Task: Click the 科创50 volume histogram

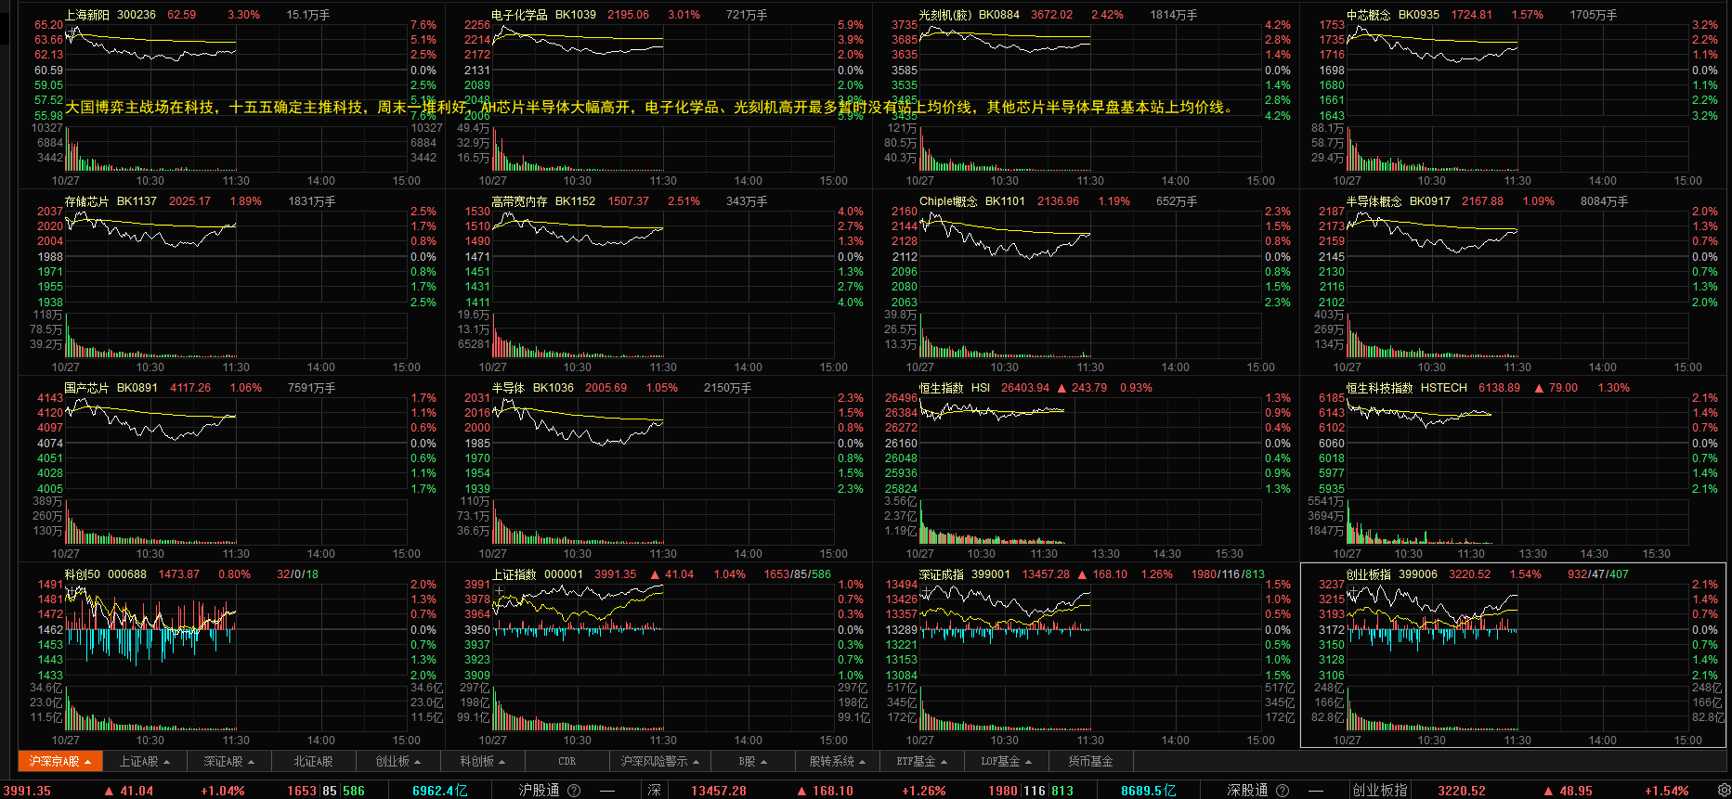Action: (x=236, y=709)
